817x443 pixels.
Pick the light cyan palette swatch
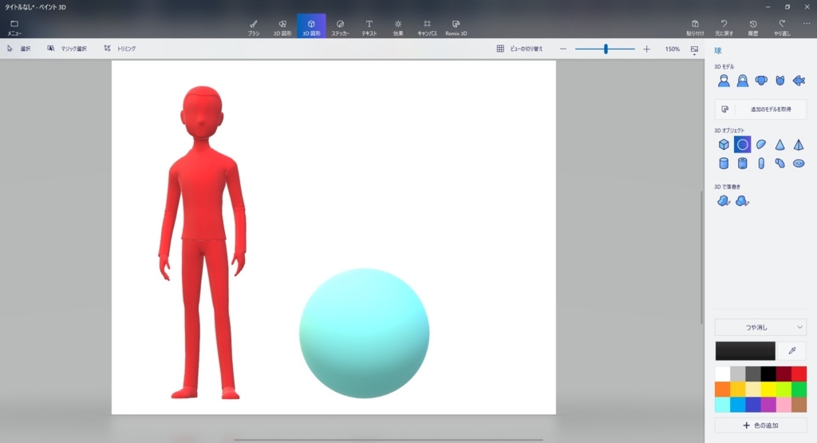[x=722, y=405]
